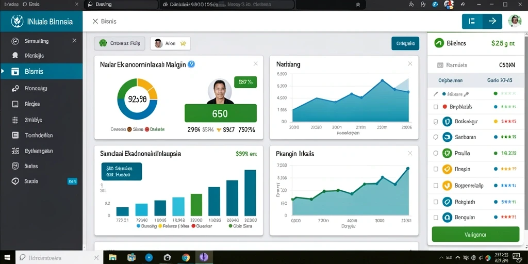The image size is (528, 264).
Task: Open File Explorer from the taskbar
Action: pyautogui.click(x=112, y=258)
